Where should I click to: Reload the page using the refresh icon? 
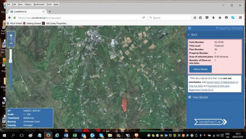coord(143,18)
